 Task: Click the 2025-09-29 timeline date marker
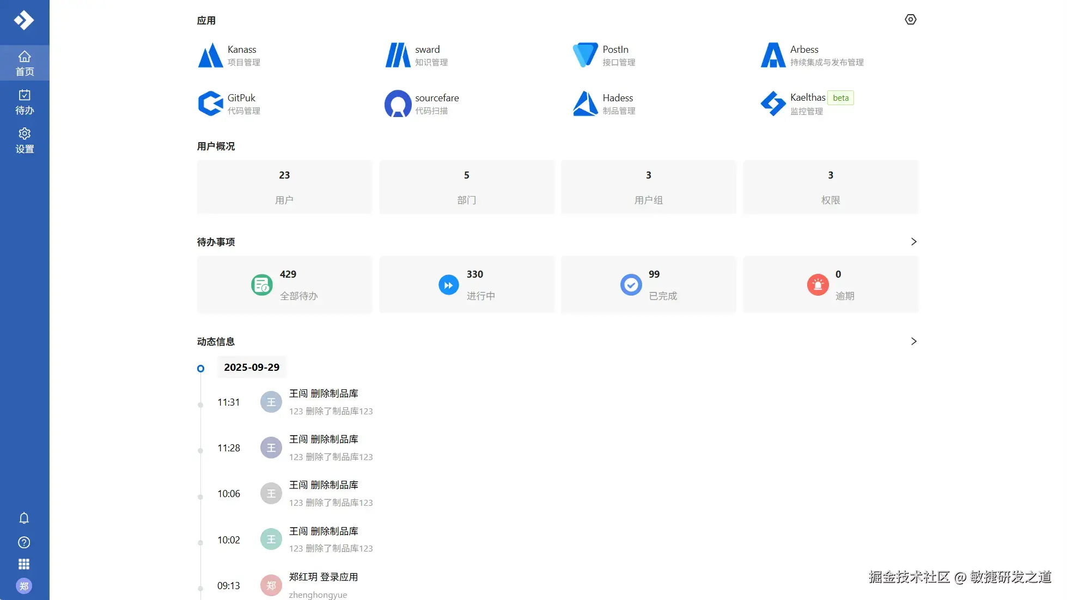252,368
